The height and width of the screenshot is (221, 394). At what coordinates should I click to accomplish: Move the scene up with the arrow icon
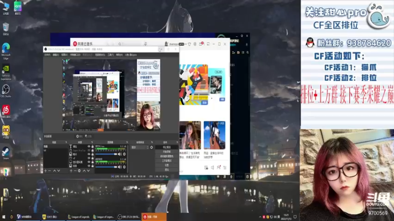[x=54, y=170]
